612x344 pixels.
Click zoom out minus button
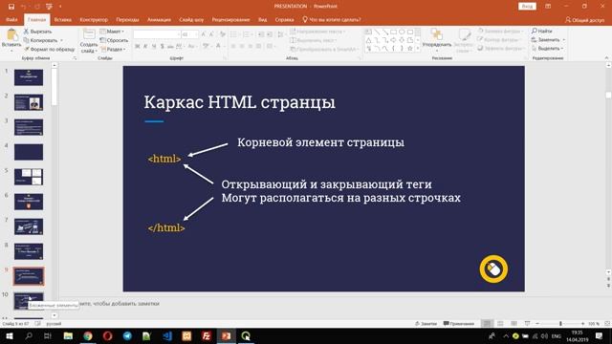tap(537, 324)
